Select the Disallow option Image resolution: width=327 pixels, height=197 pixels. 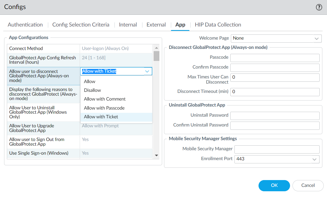[x=92, y=90]
